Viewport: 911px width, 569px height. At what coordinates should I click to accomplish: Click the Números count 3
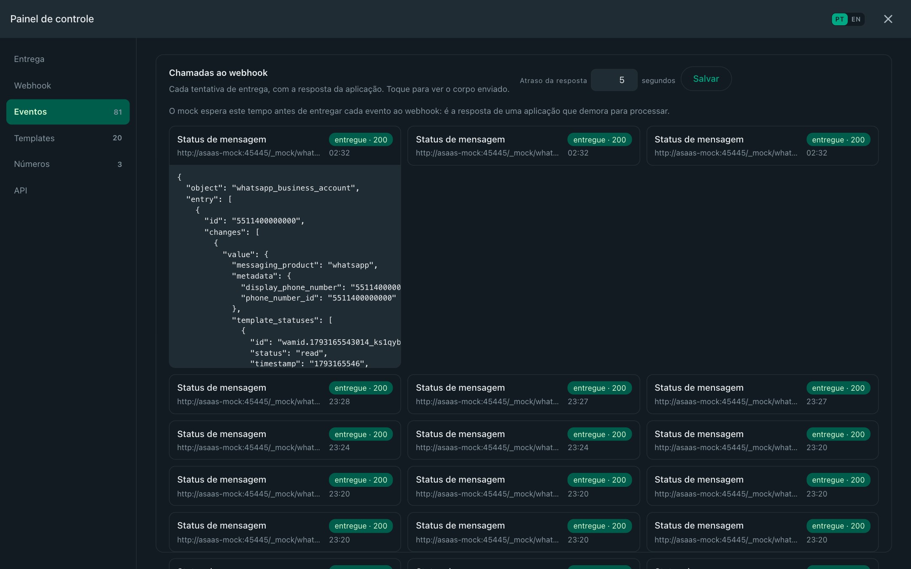click(119, 164)
